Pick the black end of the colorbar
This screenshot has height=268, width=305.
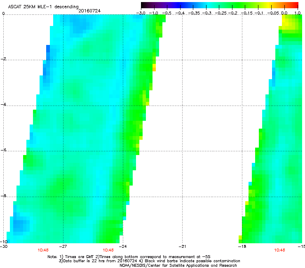coord(143,5)
